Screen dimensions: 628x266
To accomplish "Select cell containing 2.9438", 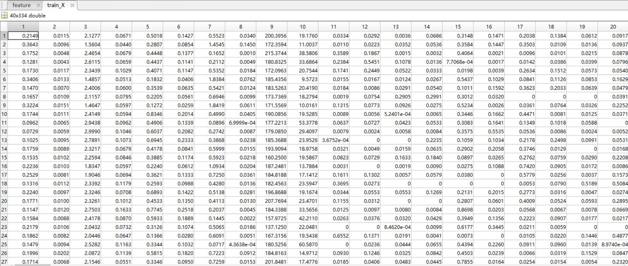I will (x=85, y=123).
